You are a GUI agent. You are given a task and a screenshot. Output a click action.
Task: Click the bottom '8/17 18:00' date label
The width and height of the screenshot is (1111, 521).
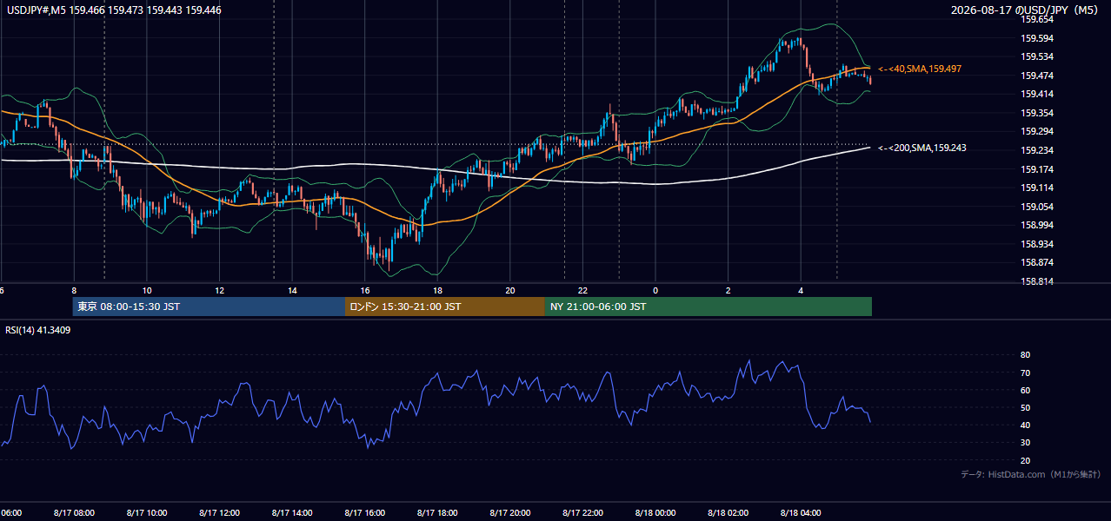point(438,512)
